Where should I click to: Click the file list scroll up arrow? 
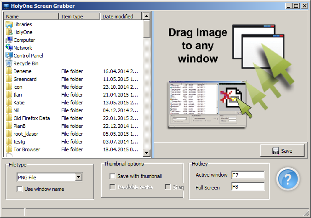146,16
